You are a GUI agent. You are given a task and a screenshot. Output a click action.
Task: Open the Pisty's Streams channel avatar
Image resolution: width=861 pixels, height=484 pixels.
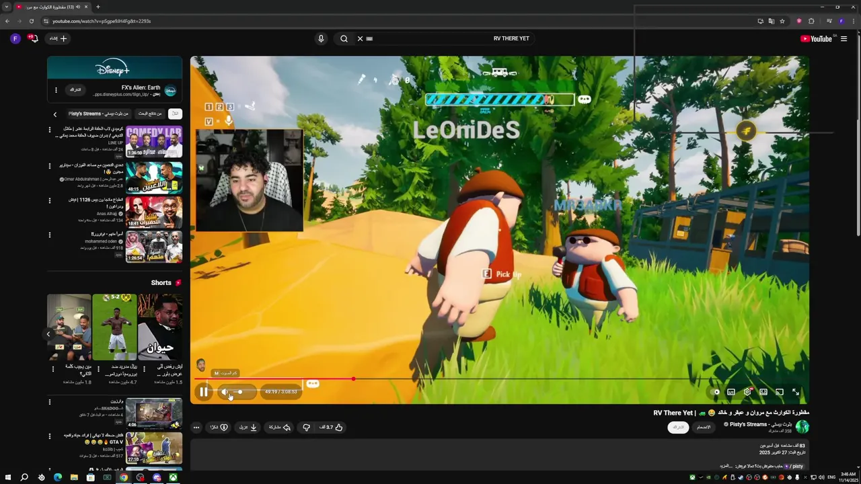coord(802,427)
